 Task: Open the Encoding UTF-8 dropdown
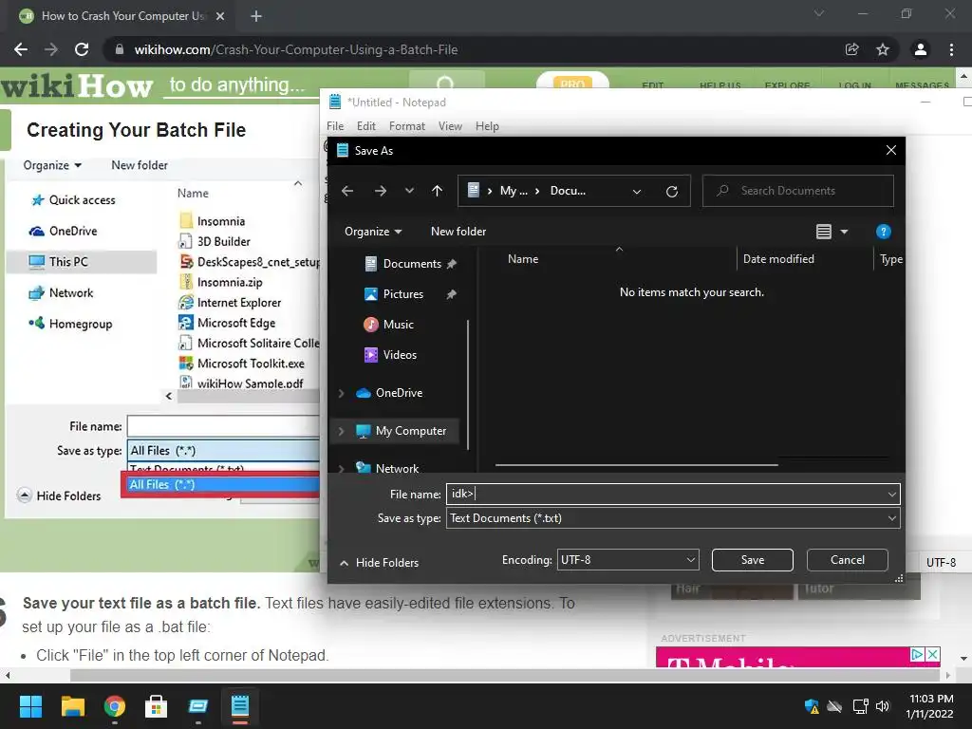point(628,560)
